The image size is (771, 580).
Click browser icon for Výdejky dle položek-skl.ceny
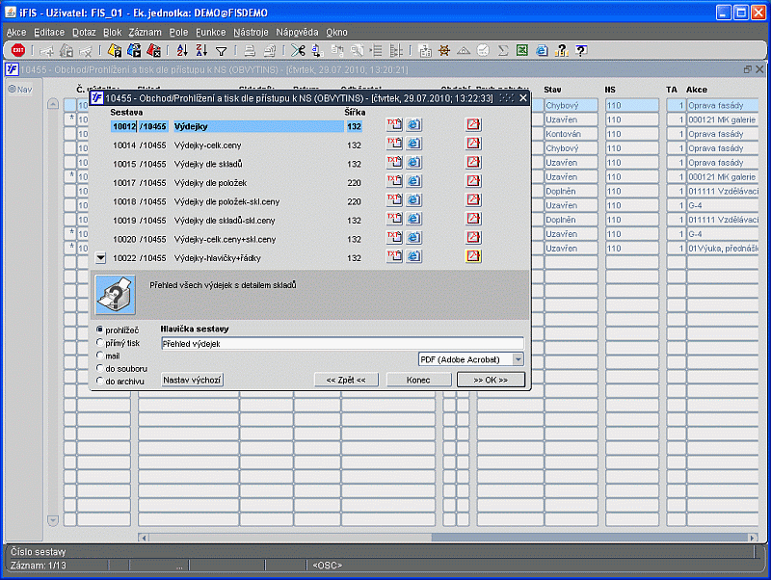414,199
